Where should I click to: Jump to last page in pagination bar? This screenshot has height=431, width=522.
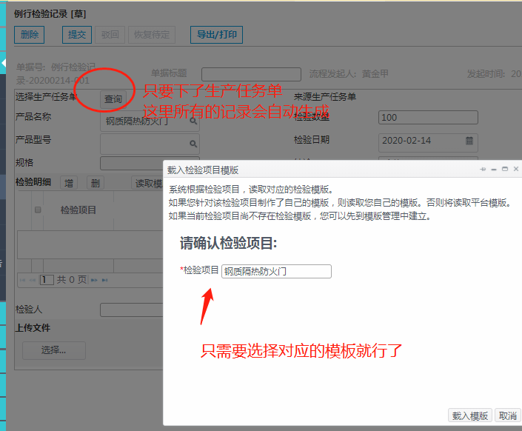tap(104, 280)
